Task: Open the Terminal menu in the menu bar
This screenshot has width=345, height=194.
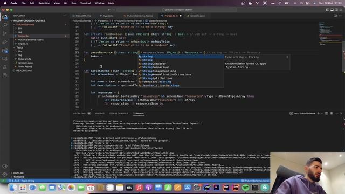Action: [x=85, y=3]
